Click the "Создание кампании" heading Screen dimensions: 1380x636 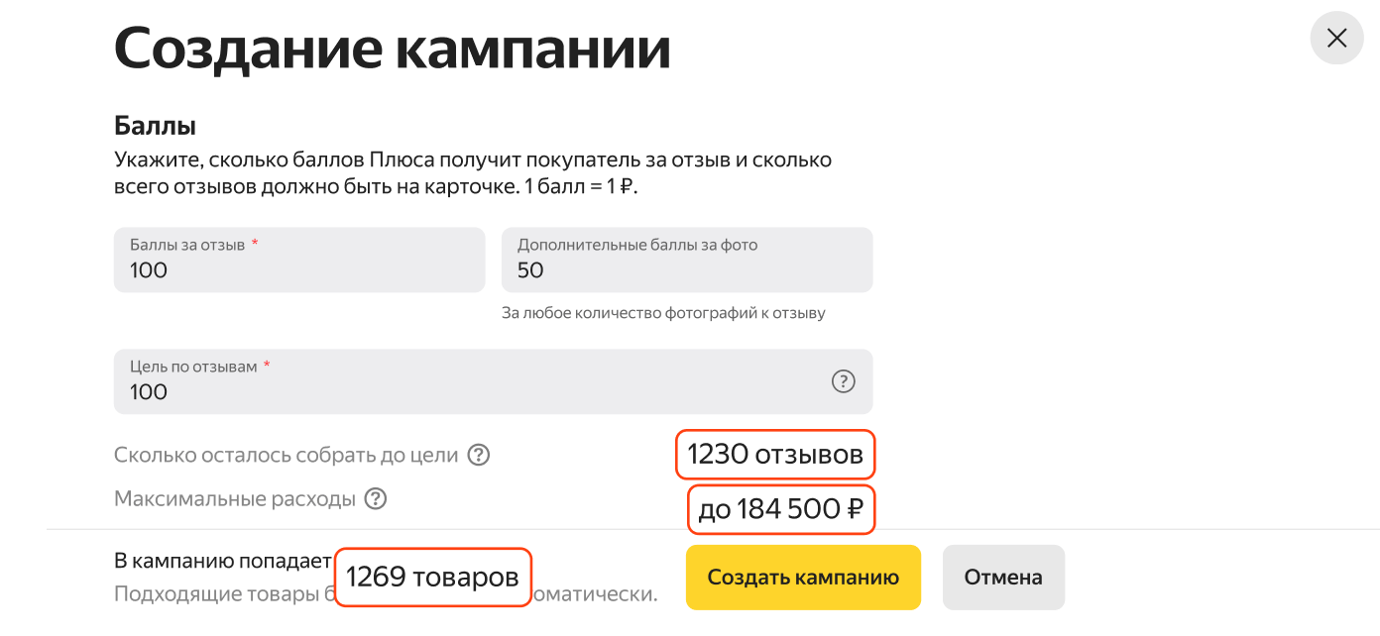click(x=393, y=50)
